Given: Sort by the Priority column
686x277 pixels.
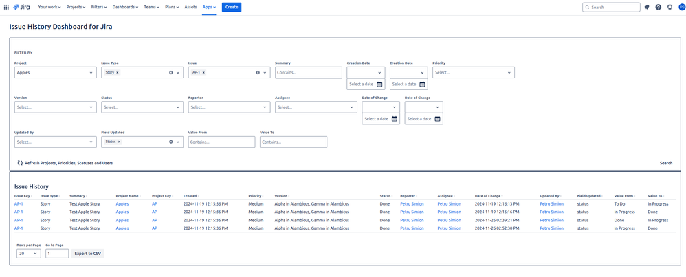Looking at the screenshot, I should [x=256, y=196].
